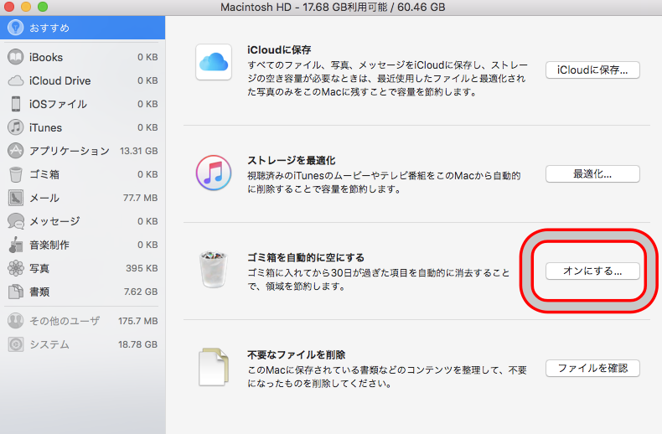Click the ストレージを最適化 heading
Screen dimensions: 662x434
click(x=292, y=160)
